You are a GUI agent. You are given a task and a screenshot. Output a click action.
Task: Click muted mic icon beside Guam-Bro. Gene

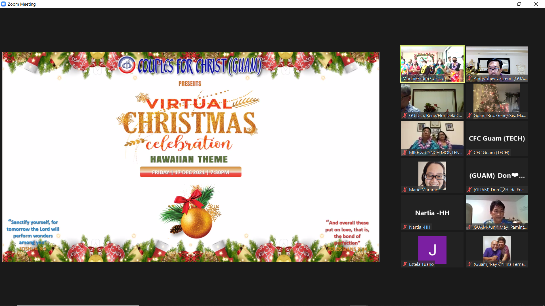pos(469,116)
